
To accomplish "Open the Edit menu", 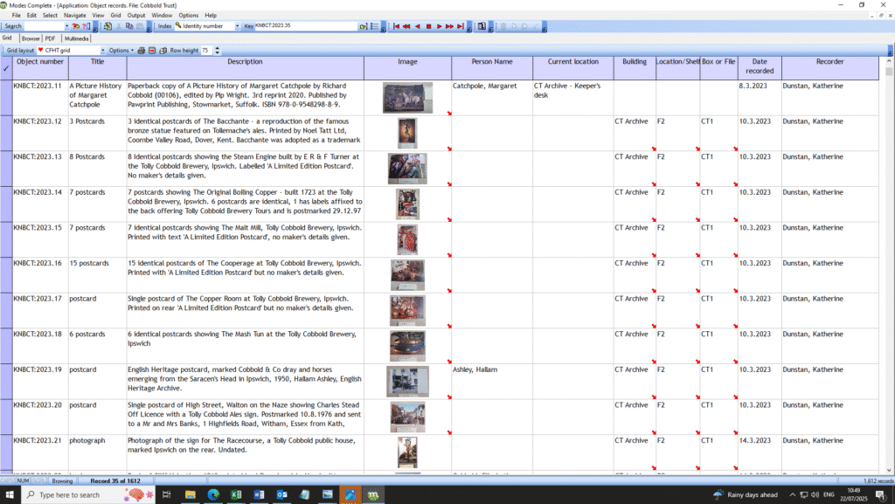I will [x=31, y=16].
